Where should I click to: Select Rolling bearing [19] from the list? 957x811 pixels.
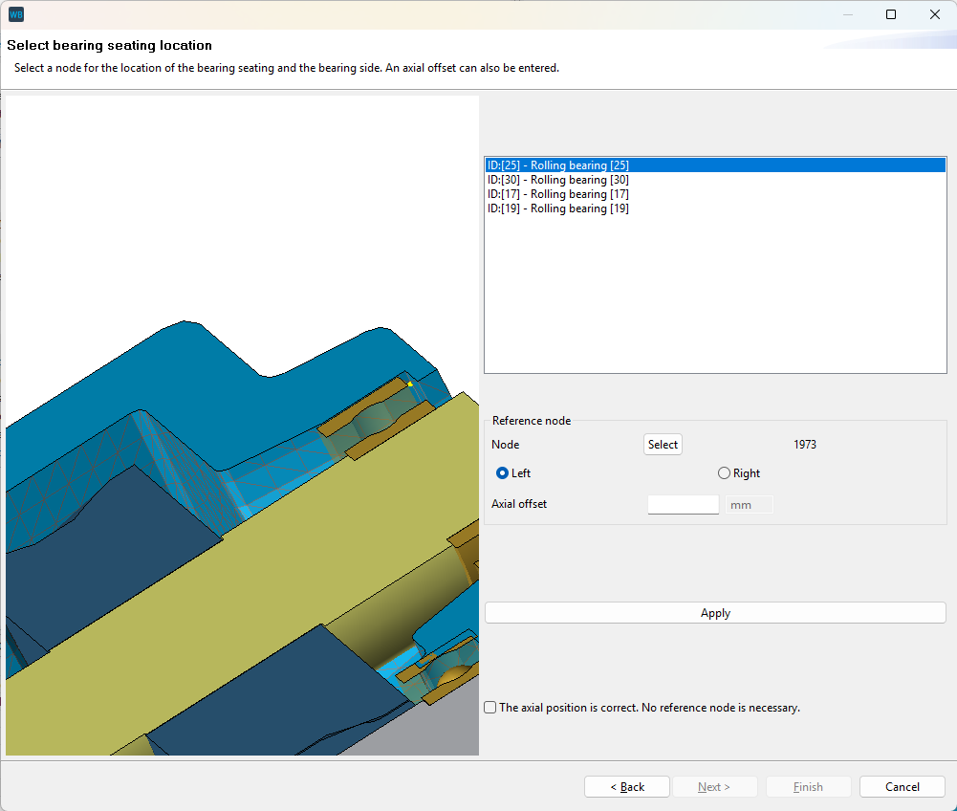[559, 208]
